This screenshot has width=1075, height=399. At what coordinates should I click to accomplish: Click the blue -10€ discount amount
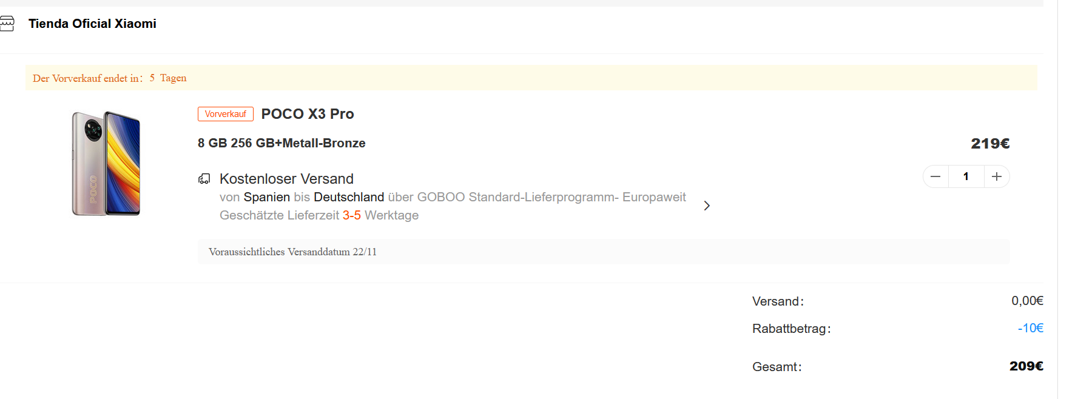[1030, 328]
